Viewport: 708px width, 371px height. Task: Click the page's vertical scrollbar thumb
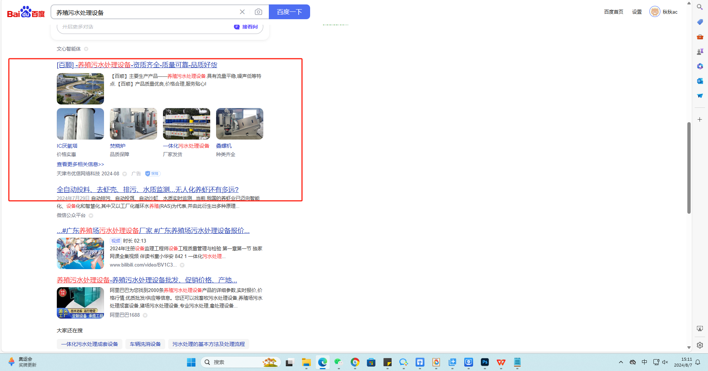tap(688, 168)
